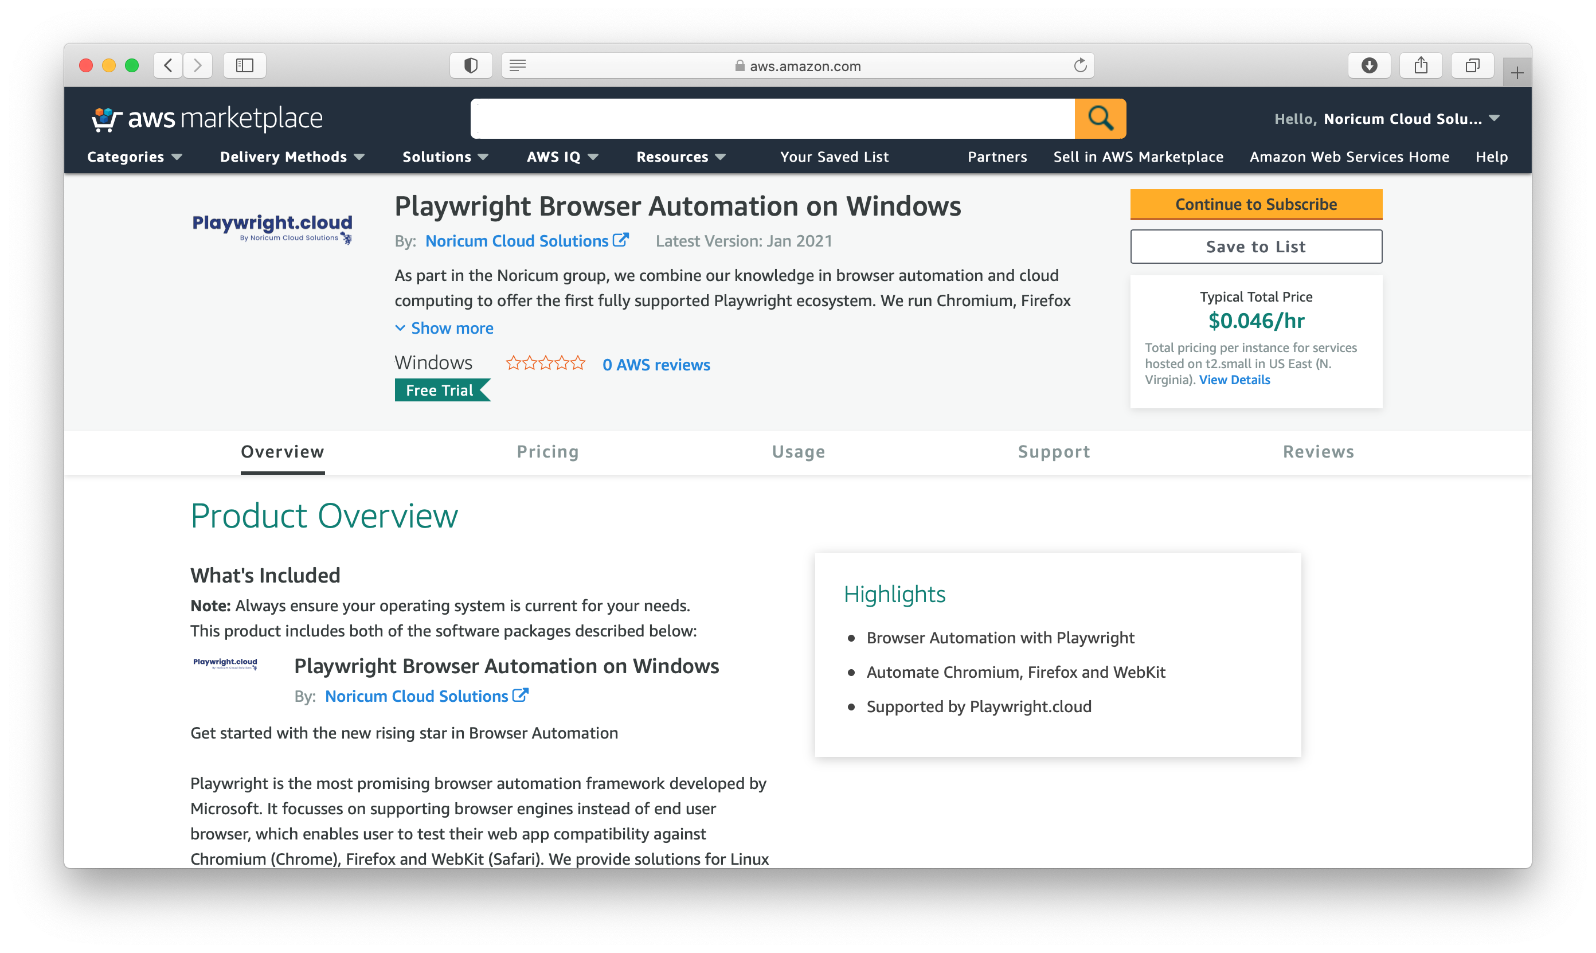Viewport: 1596px width, 953px height.
Task: Open the Delivery Methods dropdown
Action: (292, 157)
